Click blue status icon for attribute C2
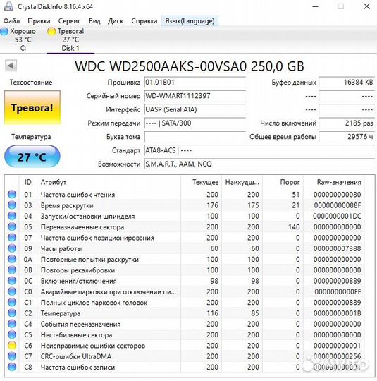377x381 pixels. [x=12, y=313]
